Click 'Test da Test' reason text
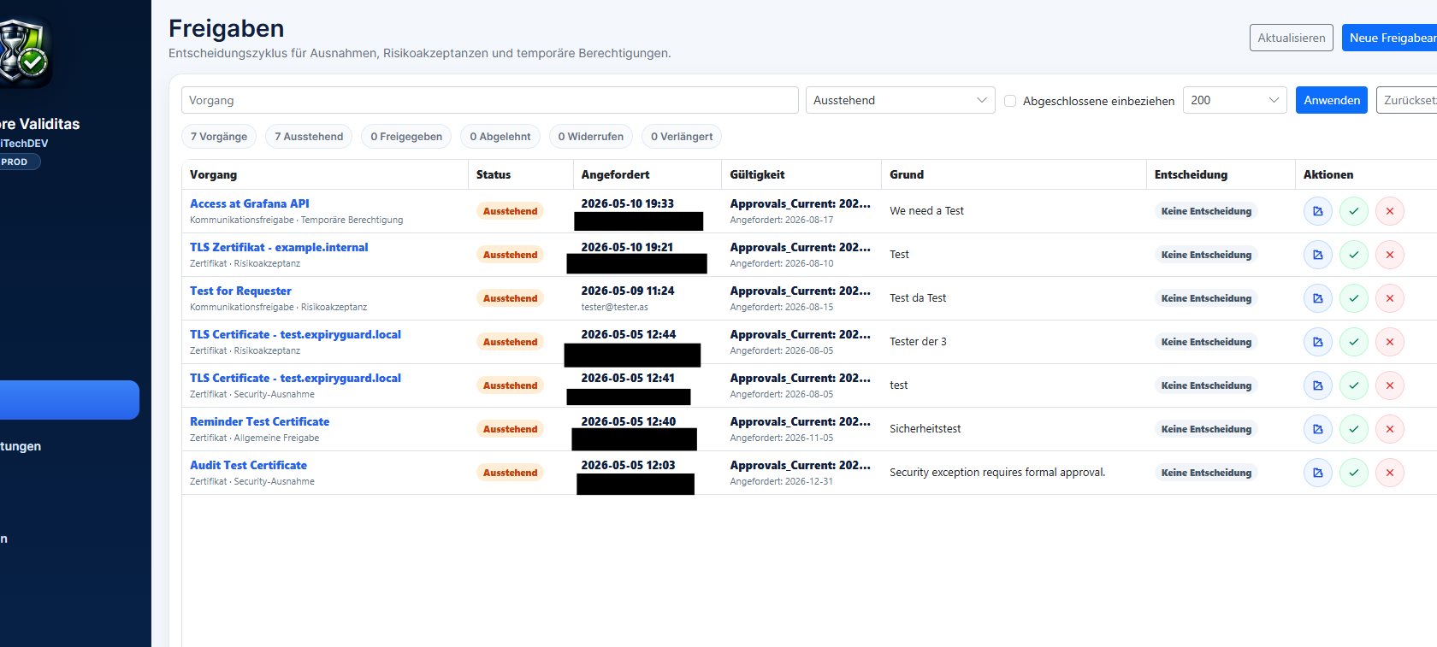1437x647 pixels. point(918,297)
